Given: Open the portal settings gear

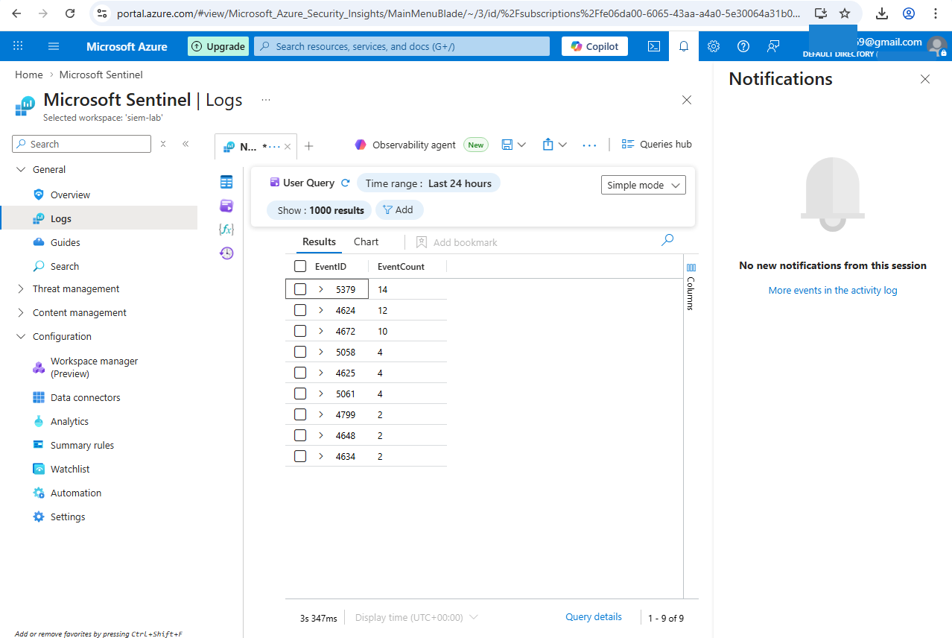Looking at the screenshot, I should click(714, 46).
